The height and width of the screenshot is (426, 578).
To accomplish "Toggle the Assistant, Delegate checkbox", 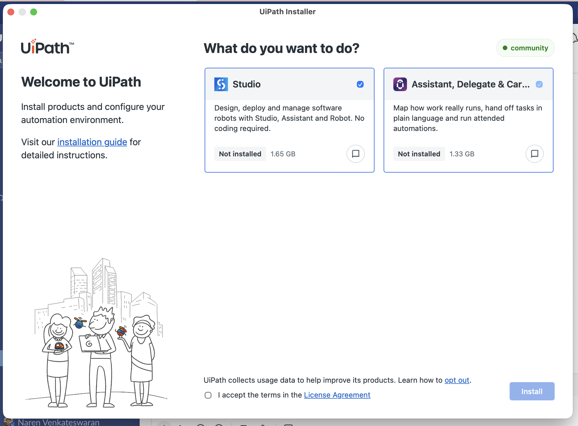I will tap(539, 84).
